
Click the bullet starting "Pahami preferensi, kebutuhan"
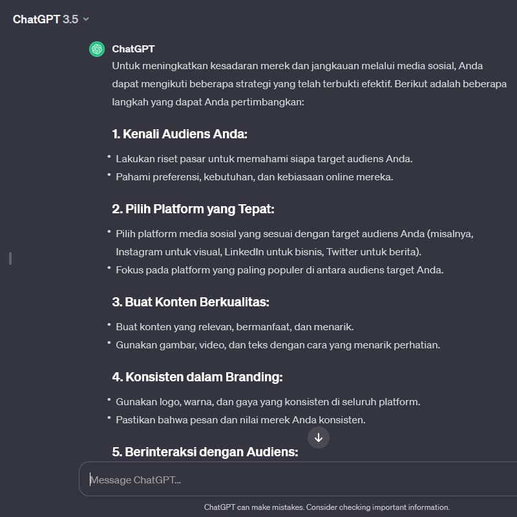point(254,176)
